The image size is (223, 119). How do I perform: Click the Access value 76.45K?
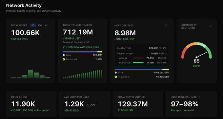(150, 58)
